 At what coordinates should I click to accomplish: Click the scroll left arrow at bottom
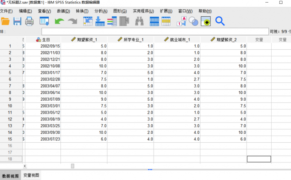click(25, 166)
